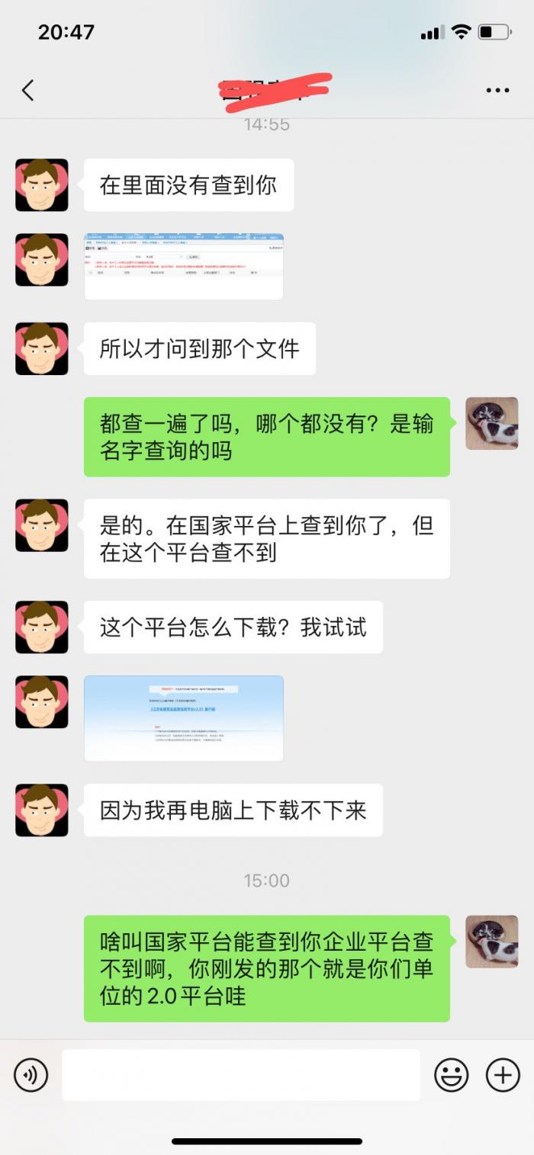Tap contact avatar beside "在里面没有查到你"

click(x=42, y=185)
